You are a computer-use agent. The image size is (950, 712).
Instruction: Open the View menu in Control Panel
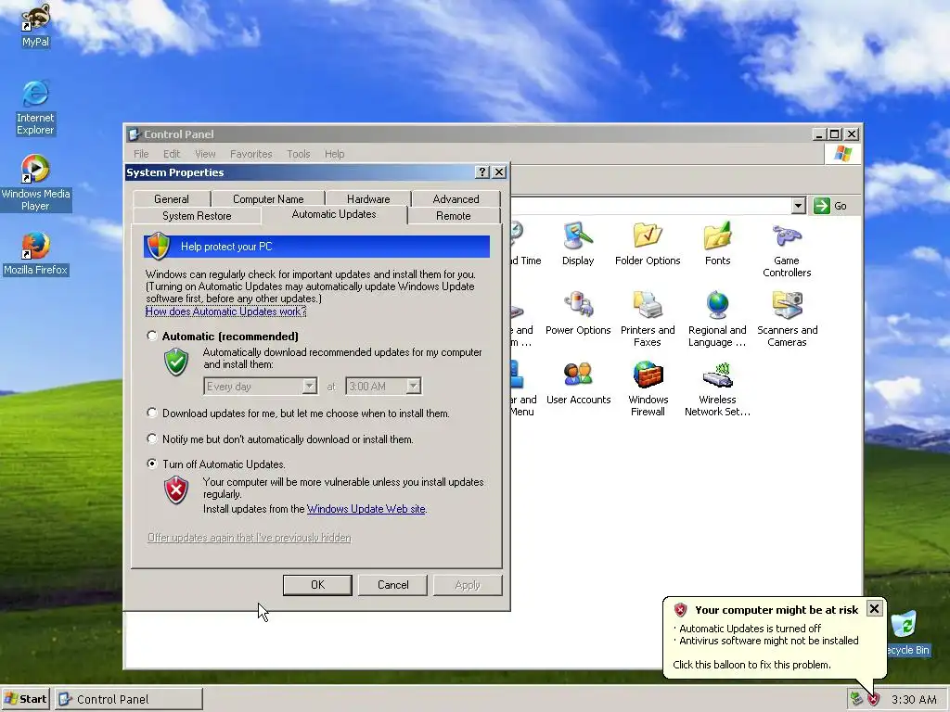[x=205, y=154]
